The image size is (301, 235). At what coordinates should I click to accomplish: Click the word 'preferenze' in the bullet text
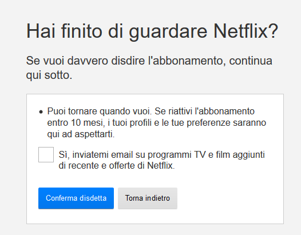(x=208, y=123)
